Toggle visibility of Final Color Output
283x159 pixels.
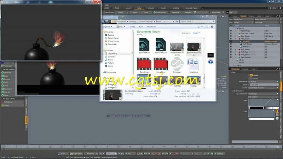click(231, 34)
